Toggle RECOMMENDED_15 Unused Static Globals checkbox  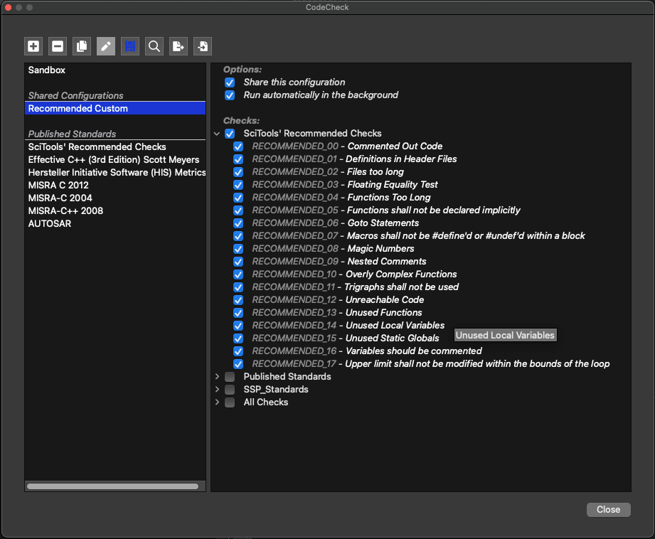click(x=238, y=338)
